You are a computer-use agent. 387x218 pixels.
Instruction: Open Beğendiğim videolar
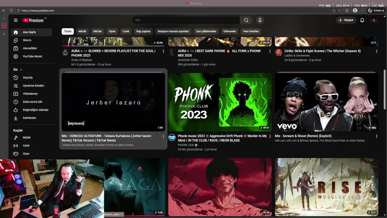(x=31, y=110)
